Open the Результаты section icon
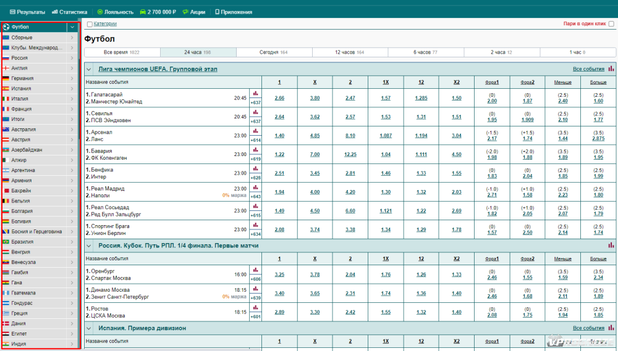Viewport: 618px width, 351px height. (13, 12)
